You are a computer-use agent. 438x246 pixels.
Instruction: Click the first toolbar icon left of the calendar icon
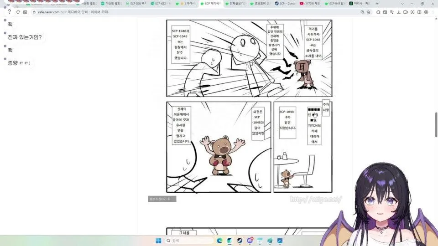(x=378, y=12)
